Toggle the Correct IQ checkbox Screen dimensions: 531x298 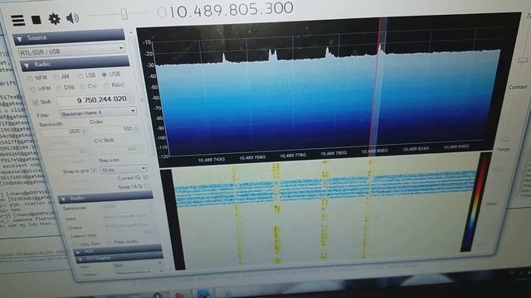pyautogui.click(x=146, y=176)
